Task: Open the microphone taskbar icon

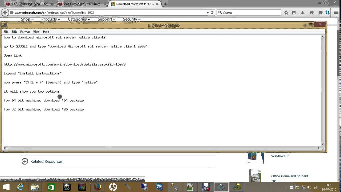Action: click(x=128, y=187)
